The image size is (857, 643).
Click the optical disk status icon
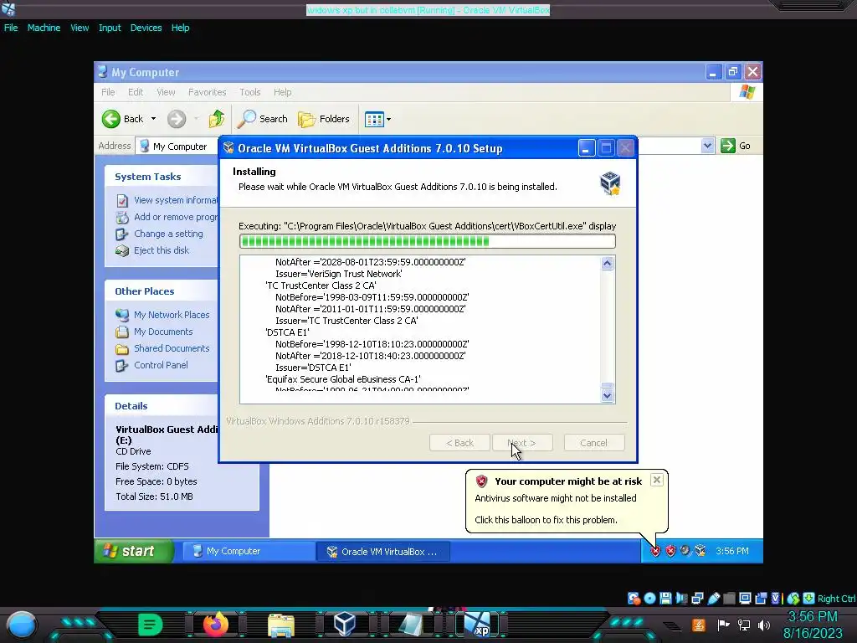pyautogui.click(x=649, y=598)
